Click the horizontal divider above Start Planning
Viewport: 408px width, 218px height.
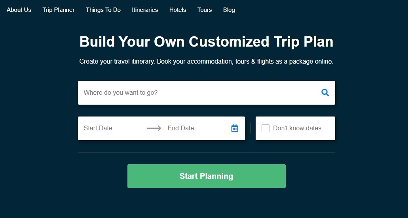206,152
